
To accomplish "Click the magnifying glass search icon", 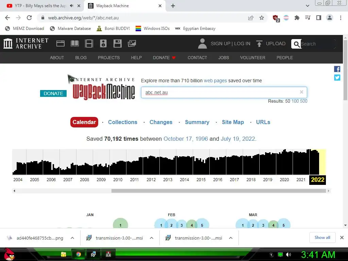I will pos(296,44).
